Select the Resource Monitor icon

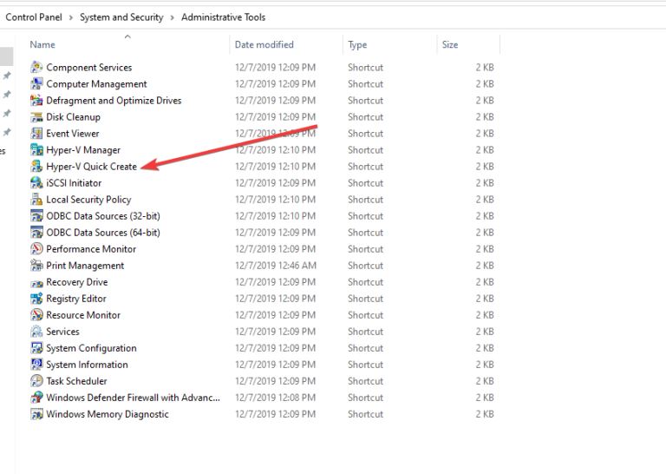click(x=37, y=315)
